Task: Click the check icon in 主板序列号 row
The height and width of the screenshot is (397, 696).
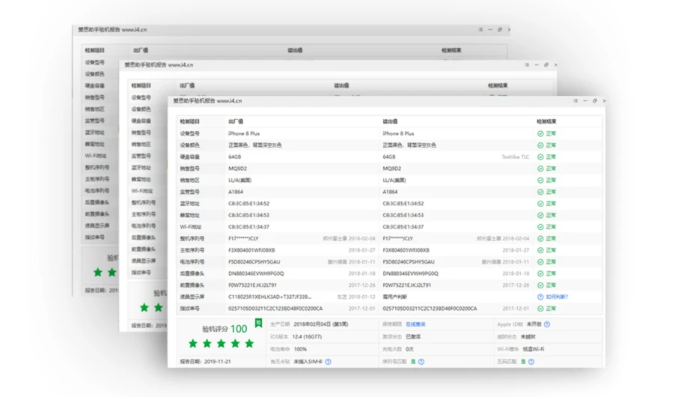Action: [540, 250]
